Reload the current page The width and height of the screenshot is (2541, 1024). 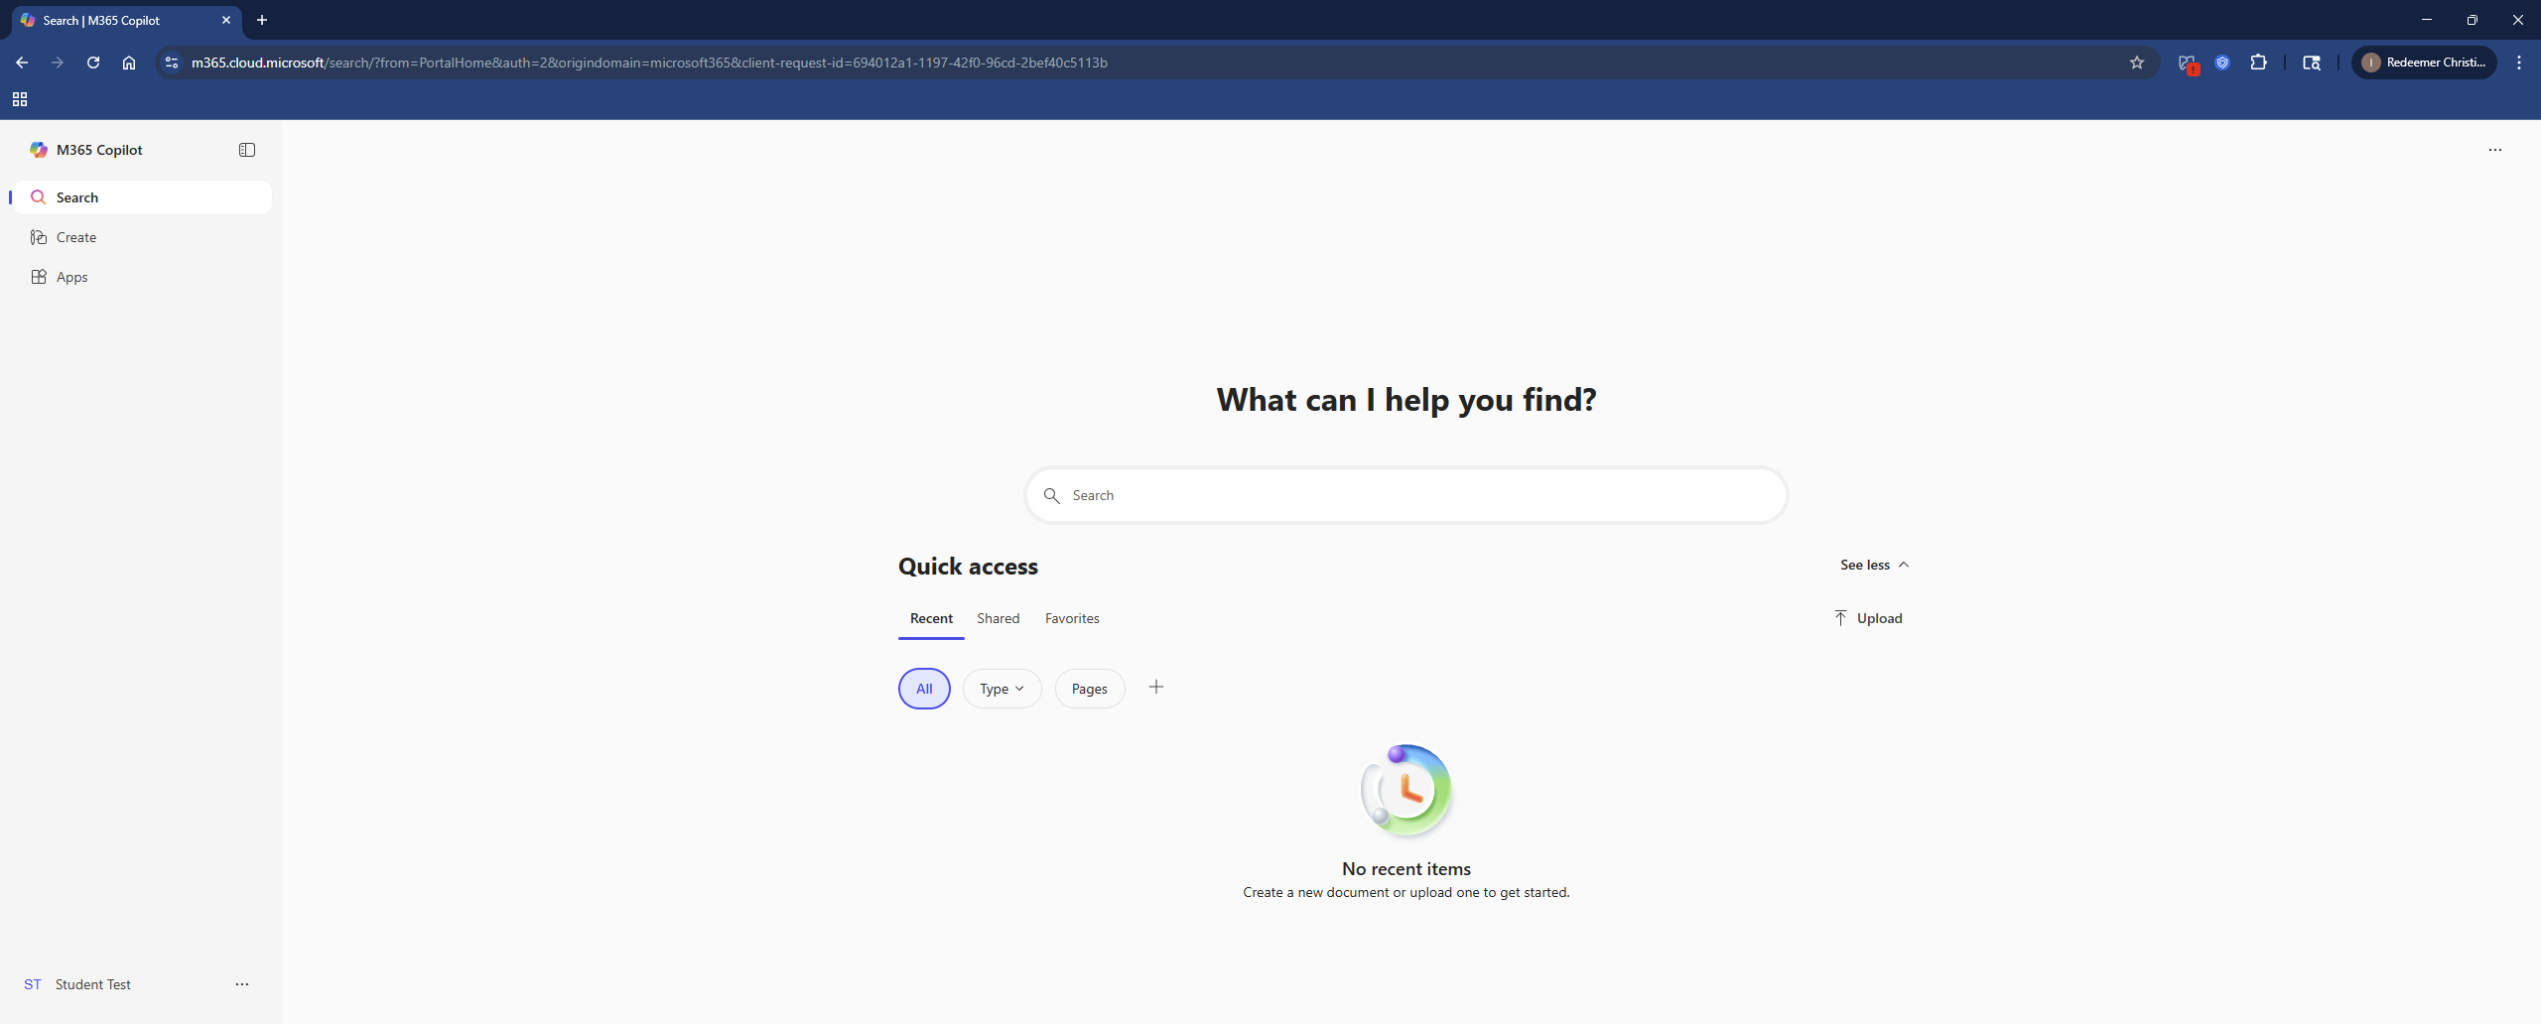pyautogui.click(x=93, y=63)
